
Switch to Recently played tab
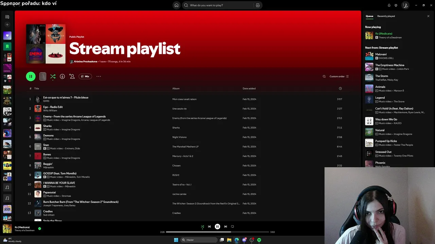386,16
